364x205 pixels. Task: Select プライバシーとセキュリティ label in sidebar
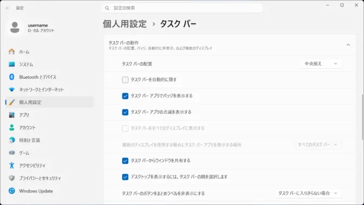click(40, 178)
